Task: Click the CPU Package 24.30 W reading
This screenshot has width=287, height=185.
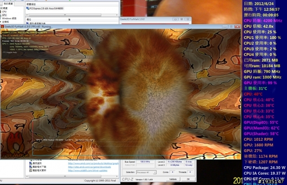Action: pyautogui.click(x=265, y=168)
